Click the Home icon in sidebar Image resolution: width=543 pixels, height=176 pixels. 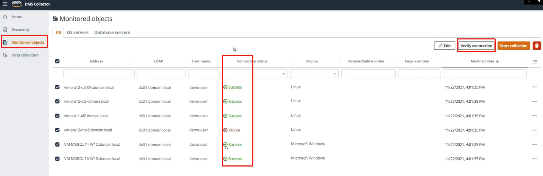pyautogui.click(x=5, y=17)
